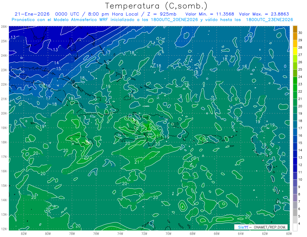Screen dimensions: 307x237
Task: Click the "14" contour label on map
Action: click(x=56, y=63)
